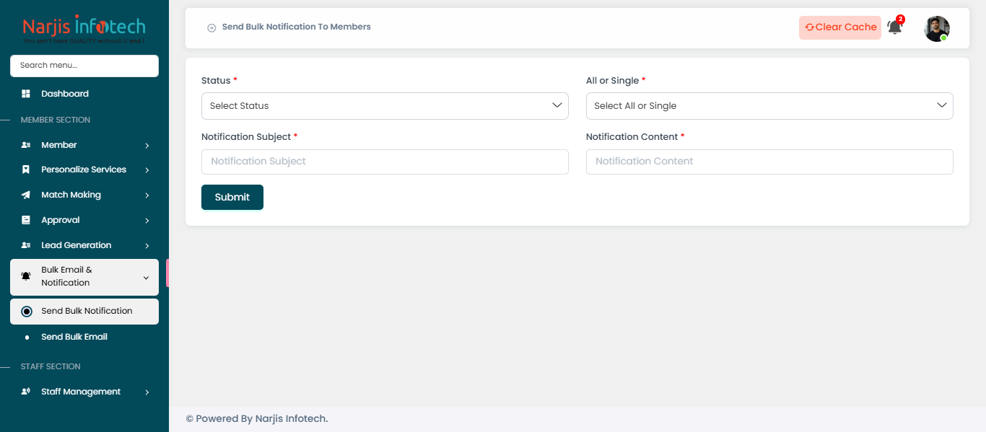
Task: Expand the Staff Management chevron
Action: [x=147, y=392]
